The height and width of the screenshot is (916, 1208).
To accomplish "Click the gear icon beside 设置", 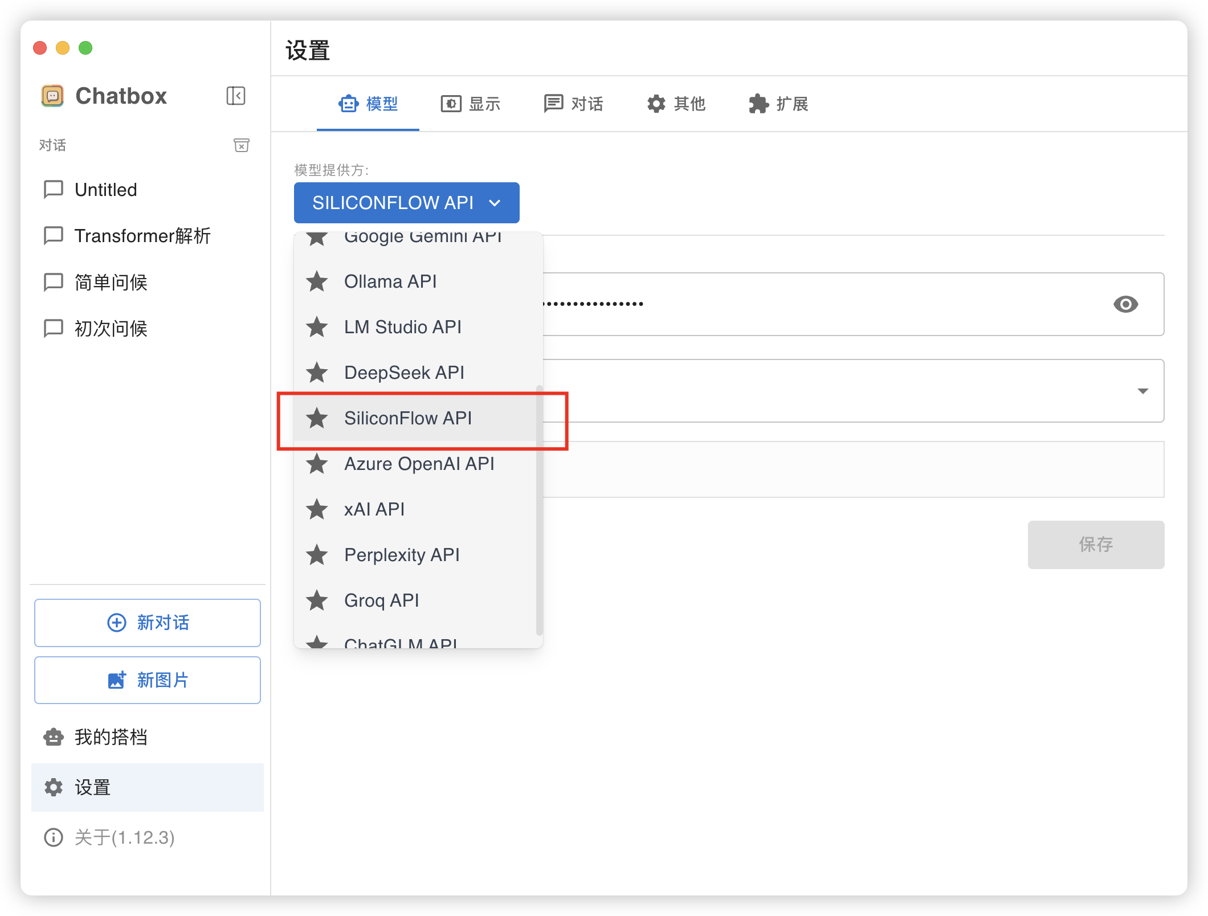I will click(x=54, y=787).
